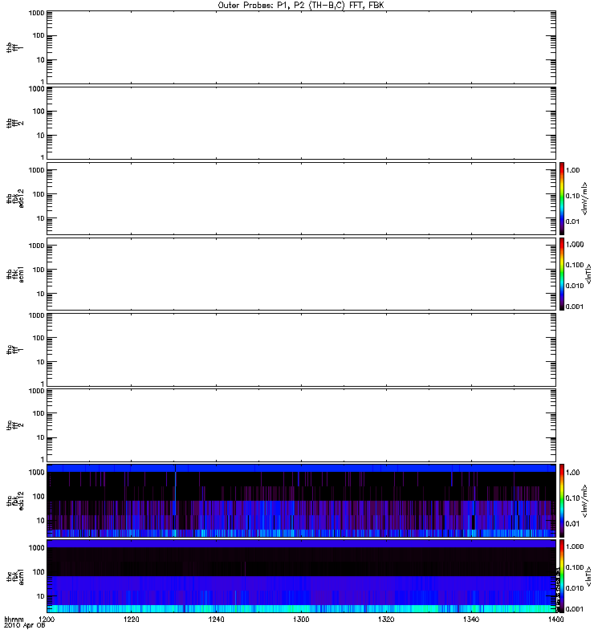Click the '1240' time axis label
This screenshot has width=602, height=642.
(x=216, y=620)
